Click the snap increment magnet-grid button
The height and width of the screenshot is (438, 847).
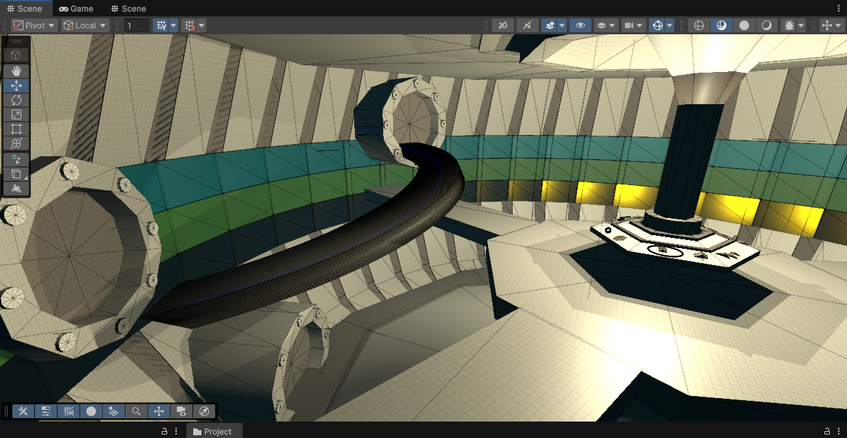[190, 25]
